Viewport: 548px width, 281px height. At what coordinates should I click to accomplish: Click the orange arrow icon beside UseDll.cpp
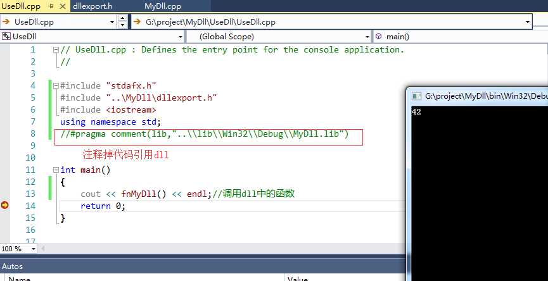pos(6,22)
